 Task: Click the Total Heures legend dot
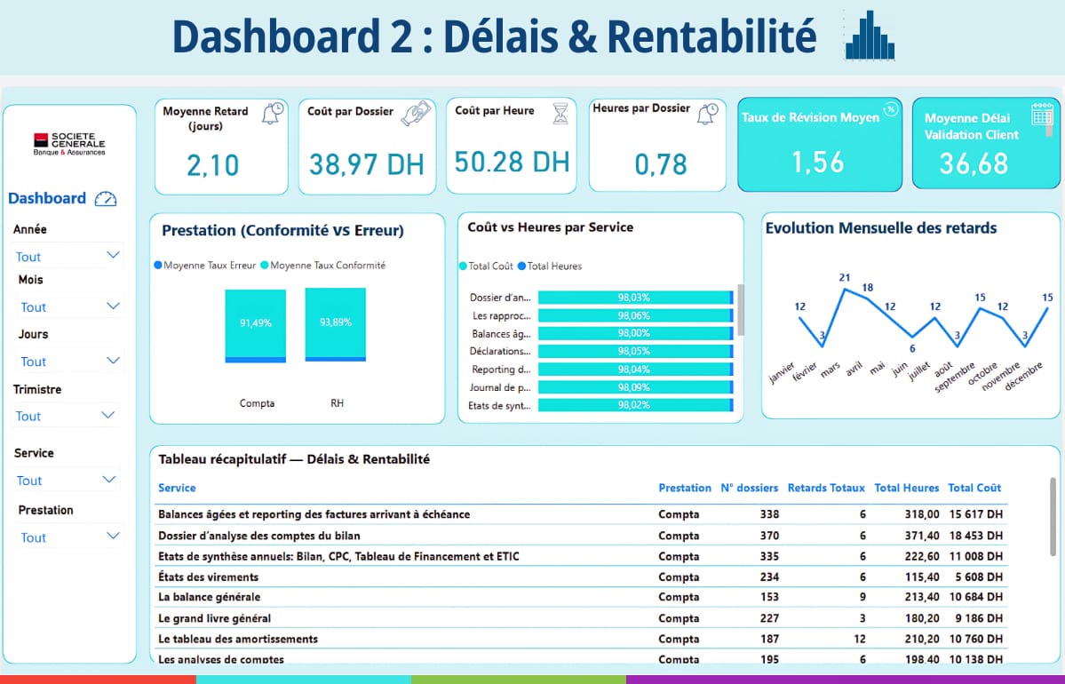point(521,266)
